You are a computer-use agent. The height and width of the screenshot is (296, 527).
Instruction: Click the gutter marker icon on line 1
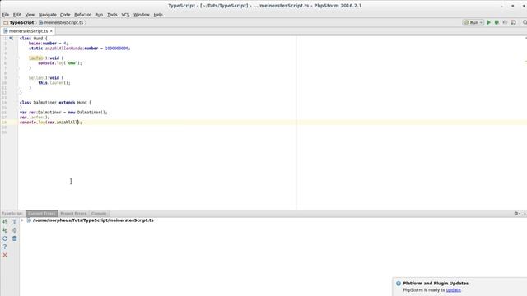(x=11, y=39)
